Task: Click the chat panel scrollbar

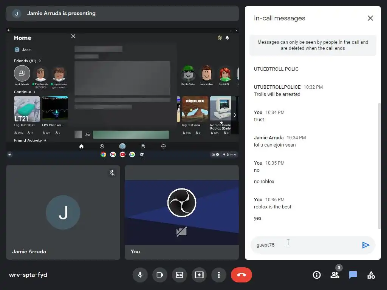Action: [379, 166]
